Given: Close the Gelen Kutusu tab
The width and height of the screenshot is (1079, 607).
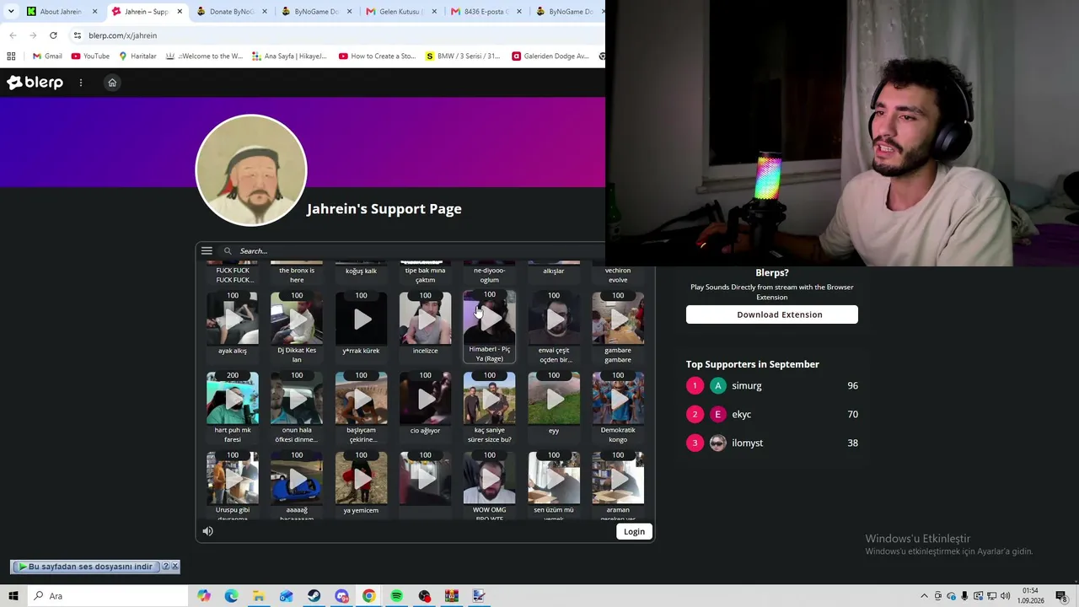Looking at the screenshot, I should pyautogui.click(x=434, y=12).
